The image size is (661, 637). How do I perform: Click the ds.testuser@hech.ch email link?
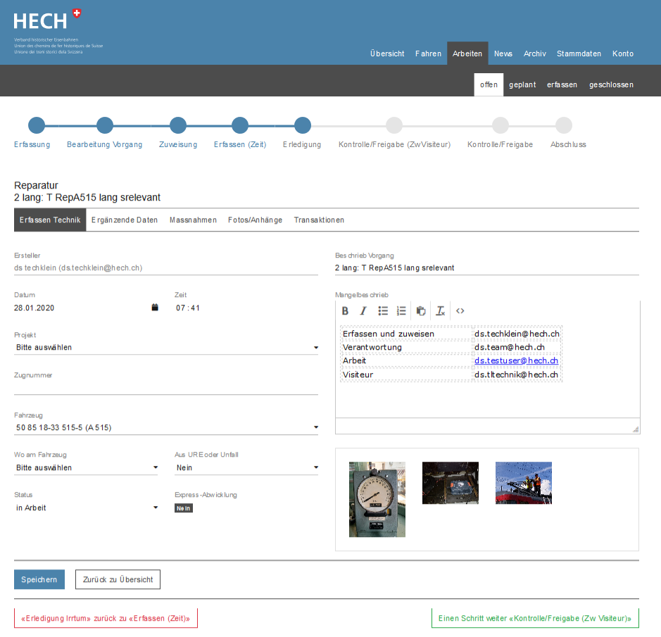click(x=516, y=361)
